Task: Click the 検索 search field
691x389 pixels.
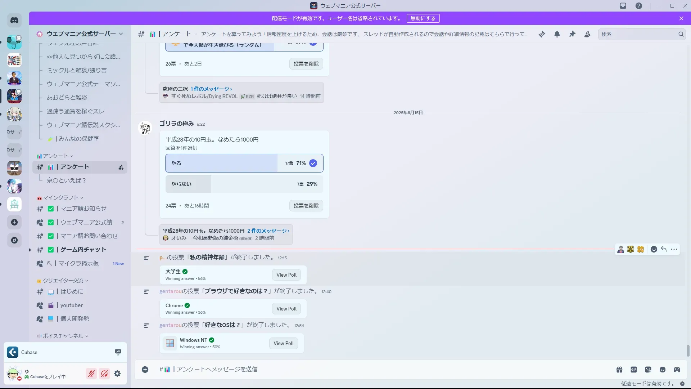Action: [638, 34]
